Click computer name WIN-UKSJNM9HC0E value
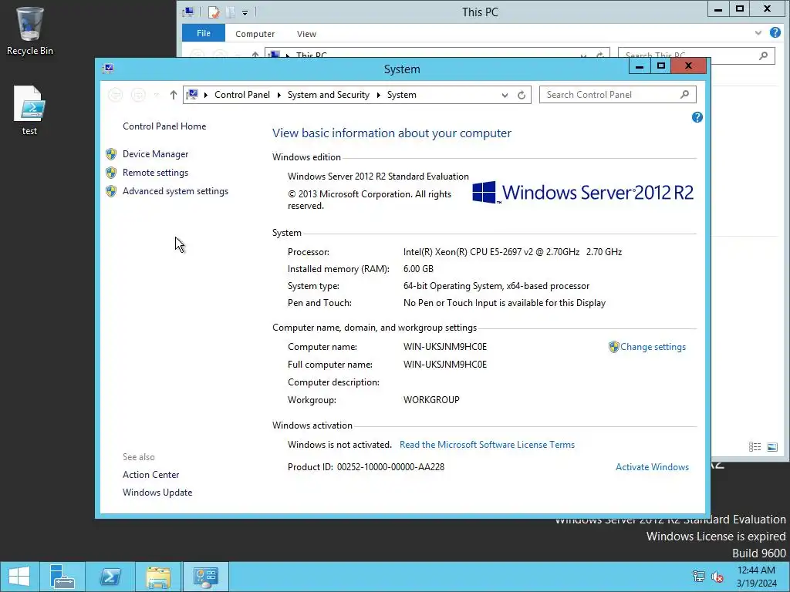 [445, 347]
